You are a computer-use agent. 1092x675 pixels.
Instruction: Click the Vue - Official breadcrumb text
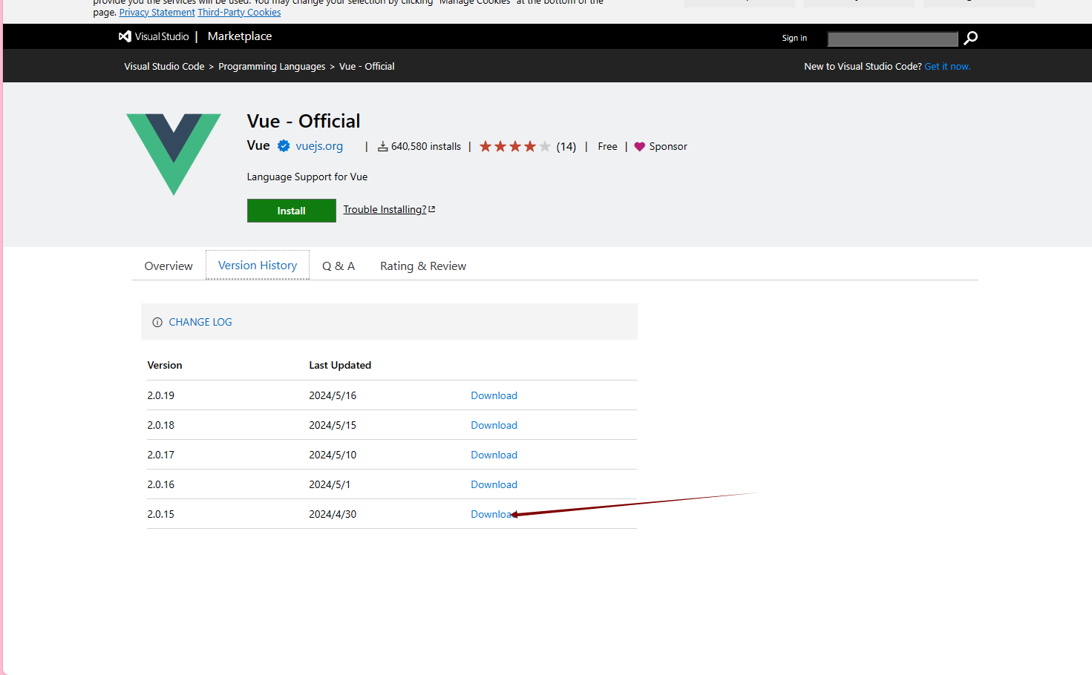pos(367,66)
